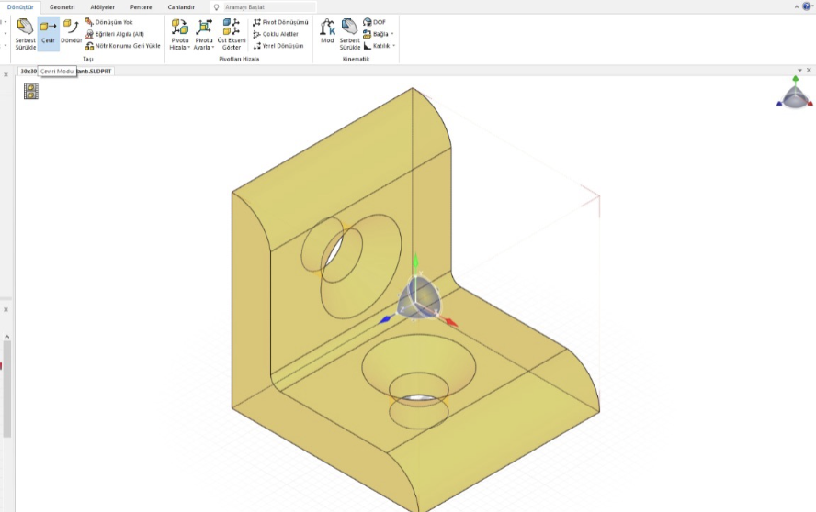The height and width of the screenshot is (512, 816).
Task: Click the blue Z axis manipulator arrow
Action: tap(386, 319)
